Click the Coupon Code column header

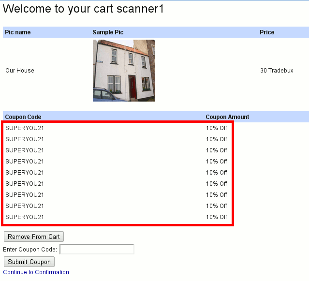tap(23, 117)
